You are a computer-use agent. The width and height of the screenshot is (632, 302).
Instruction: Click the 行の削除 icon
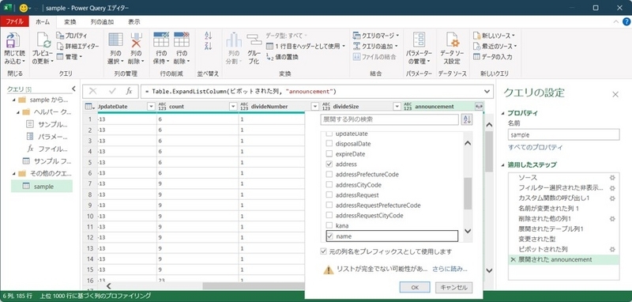click(182, 40)
